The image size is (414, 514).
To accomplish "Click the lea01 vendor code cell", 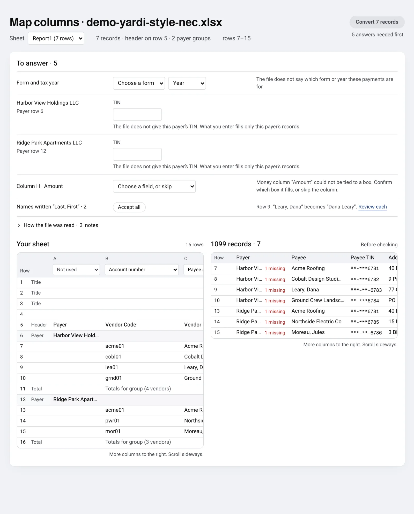I will coord(112,367).
